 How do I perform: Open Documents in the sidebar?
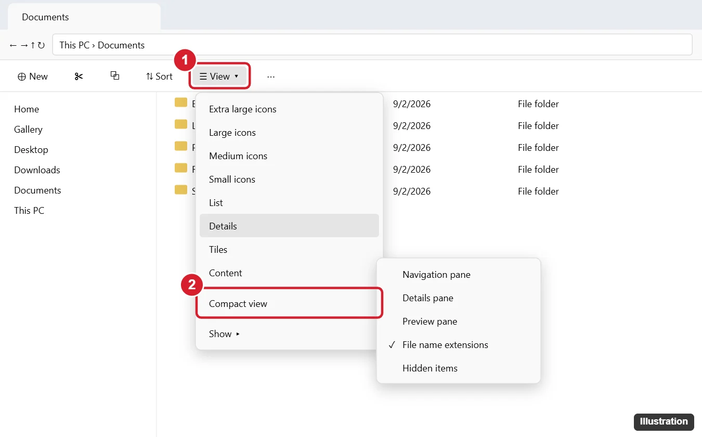37,190
